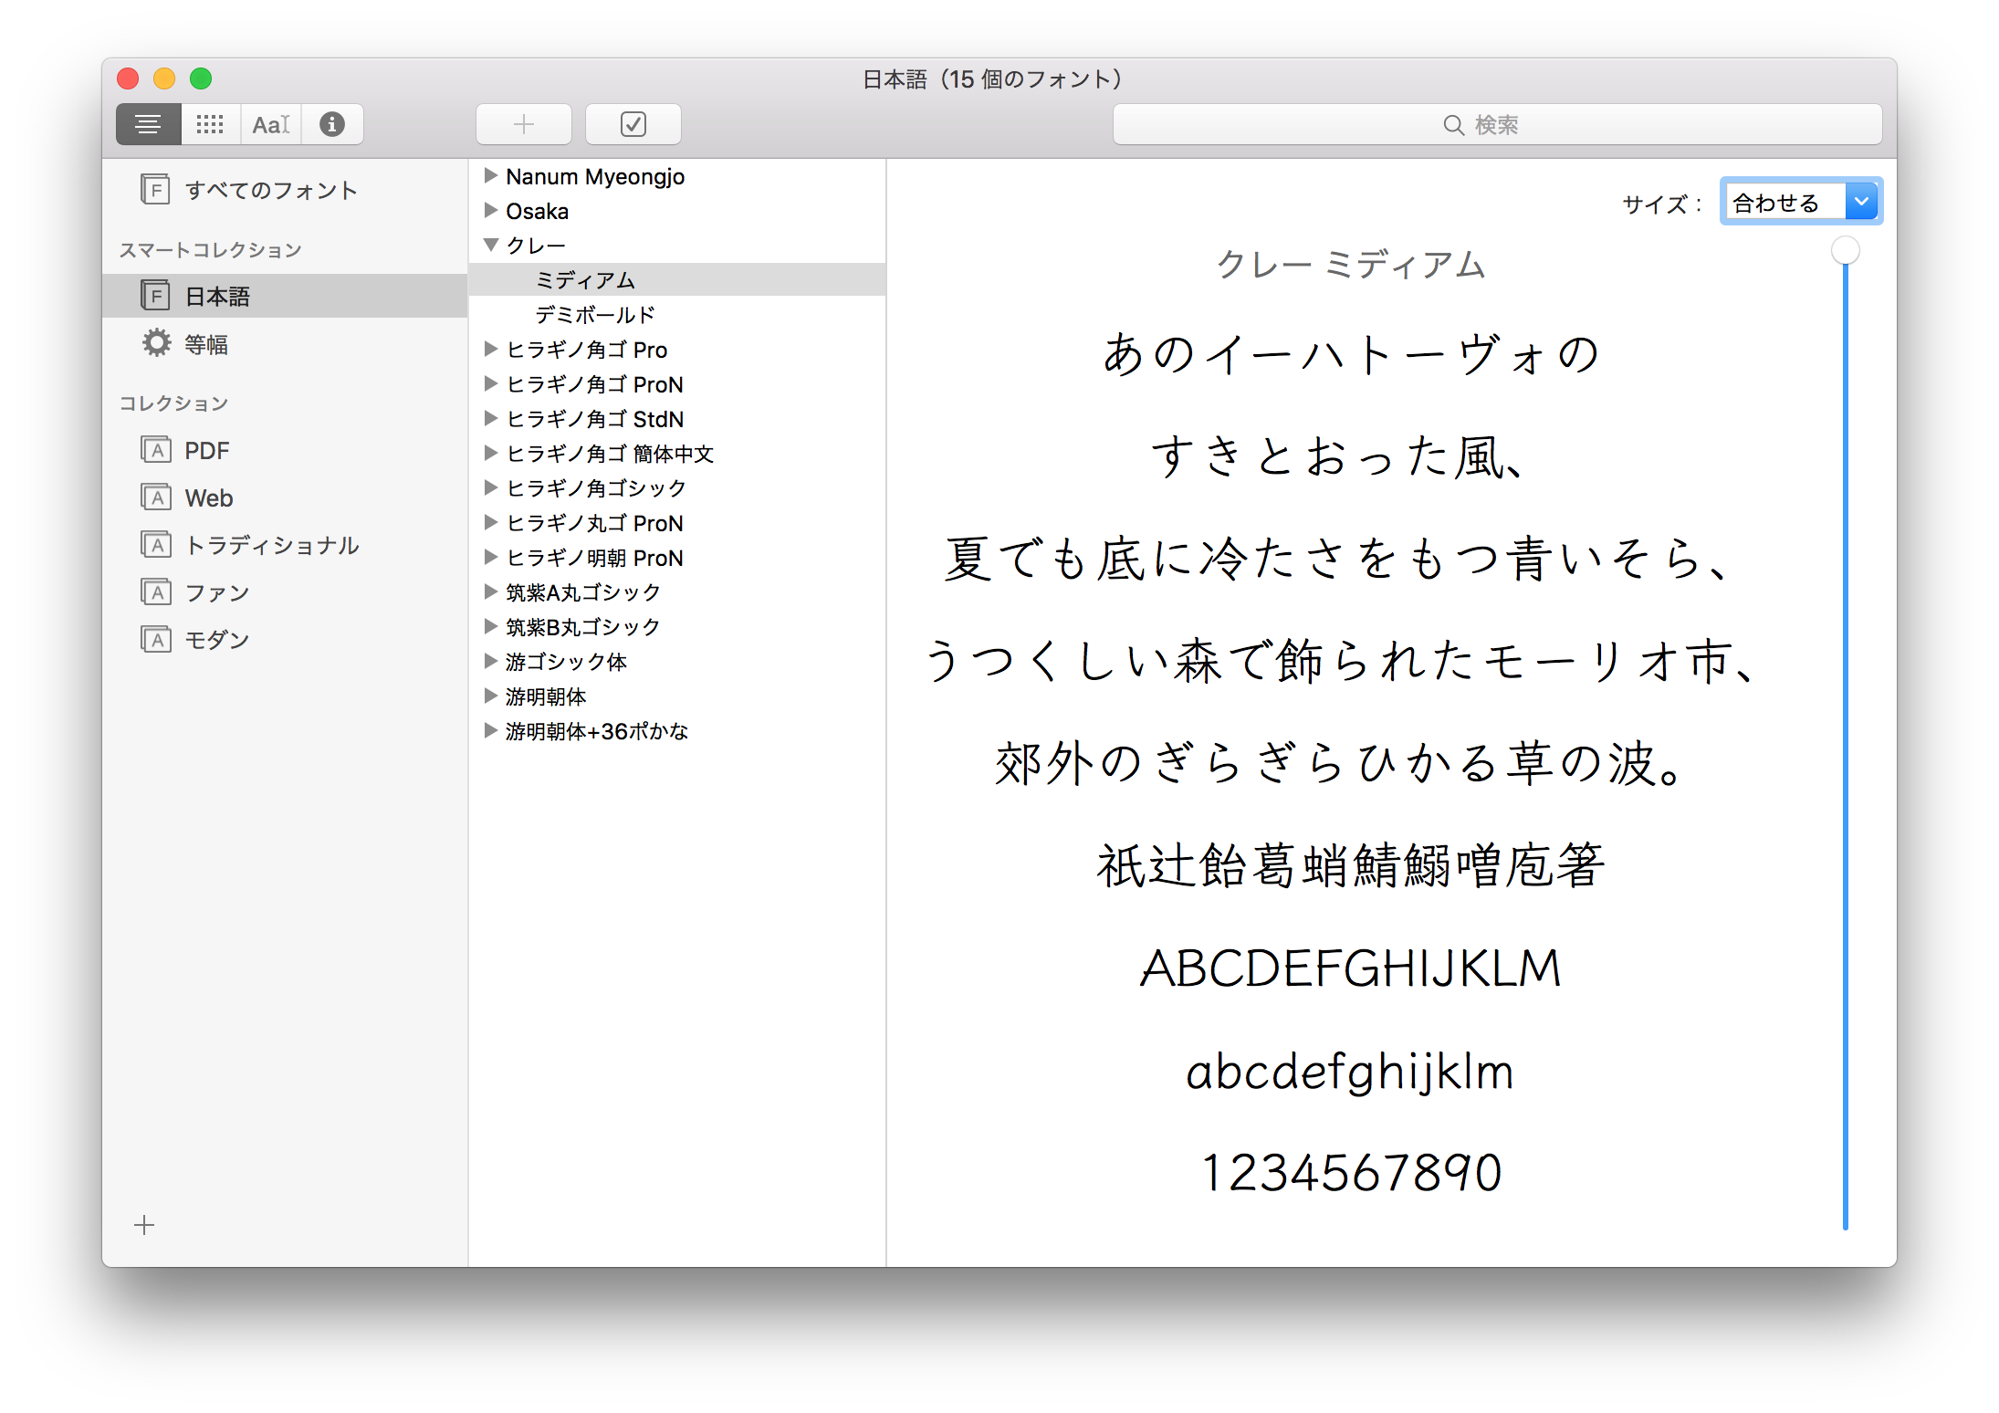Screen dimensions: 1999x1413
Task: Click the Web collection icon
Action: coord(156,497)
